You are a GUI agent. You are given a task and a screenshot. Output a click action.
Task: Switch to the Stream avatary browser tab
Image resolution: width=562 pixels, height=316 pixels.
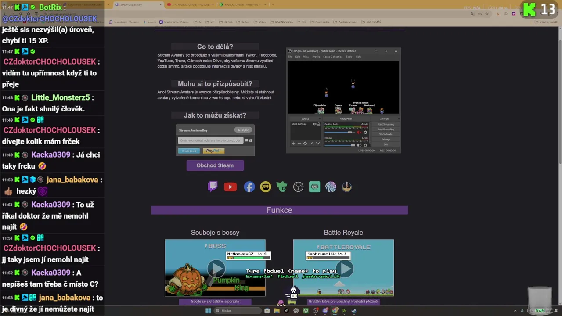138,4
